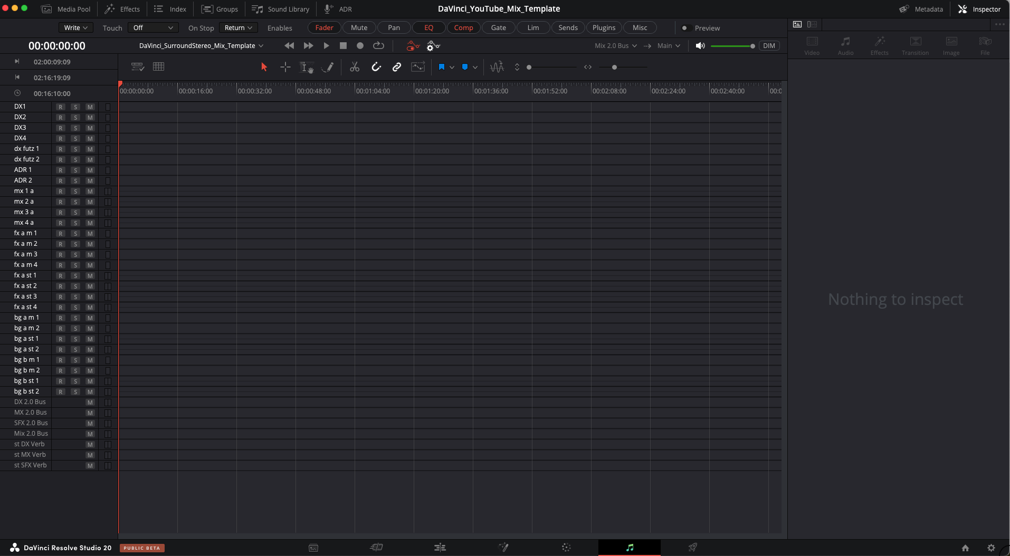Open the Touch Off dropdown
Screen dimensions: 1010x556
coord(153,28)
